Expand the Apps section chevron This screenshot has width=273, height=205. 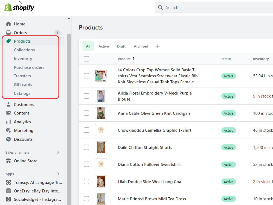(x=58, y=174)
